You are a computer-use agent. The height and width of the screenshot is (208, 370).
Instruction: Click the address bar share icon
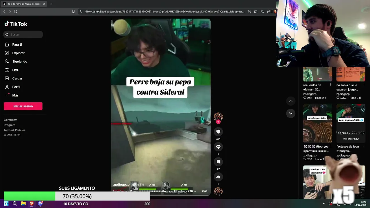pos(269,12)
